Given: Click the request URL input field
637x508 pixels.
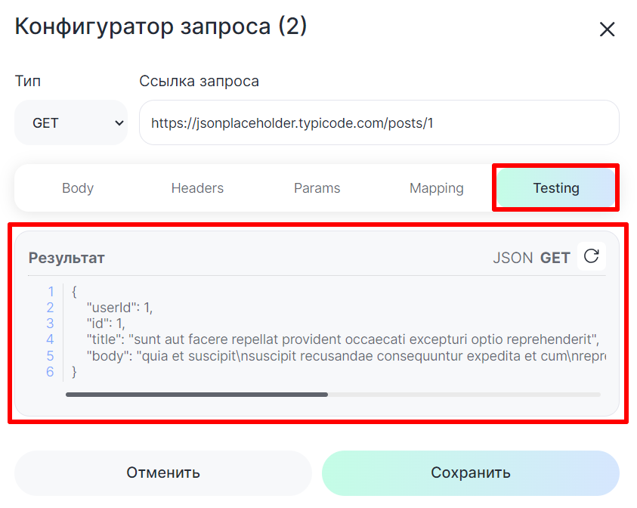Looking at the screenshot, I should [x=379, y=122].
